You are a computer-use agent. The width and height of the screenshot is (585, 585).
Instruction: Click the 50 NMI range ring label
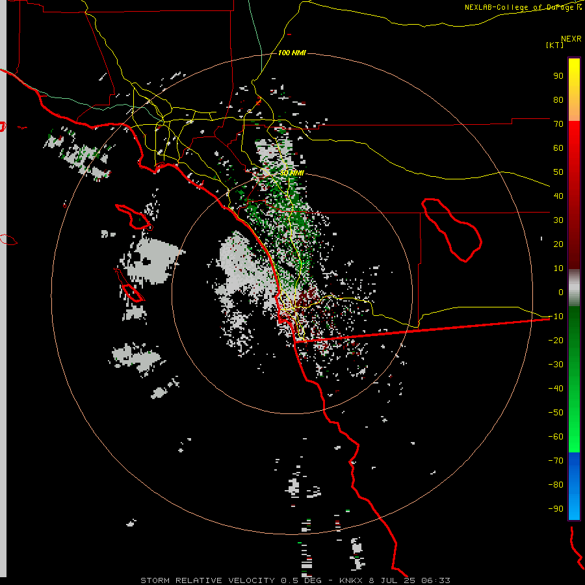292,173
